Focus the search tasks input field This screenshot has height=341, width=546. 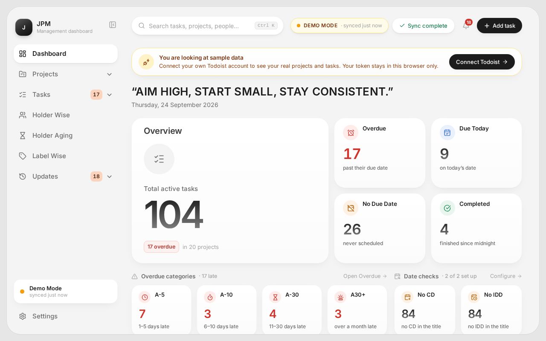(x=207, y=26)
